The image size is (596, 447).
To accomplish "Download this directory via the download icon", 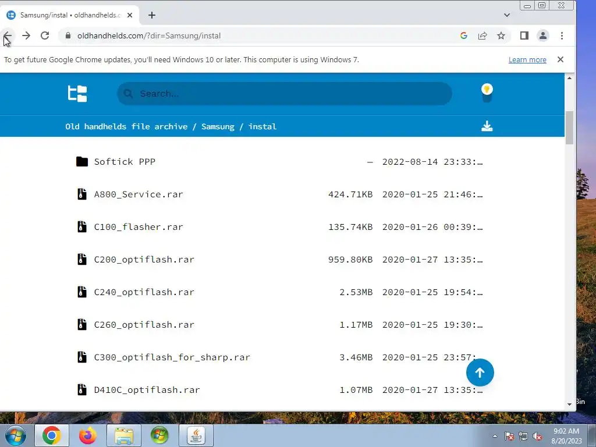I will pyautogui.click(x=487, y=126).
